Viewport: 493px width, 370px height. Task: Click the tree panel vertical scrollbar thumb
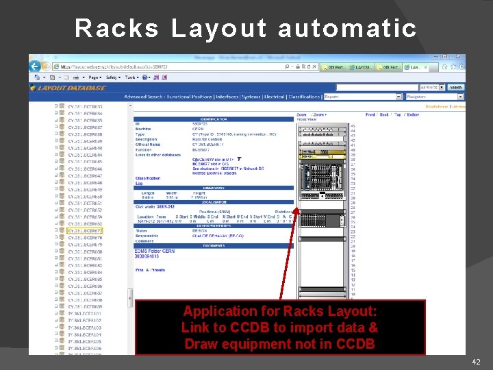click(x=130, y=297)
